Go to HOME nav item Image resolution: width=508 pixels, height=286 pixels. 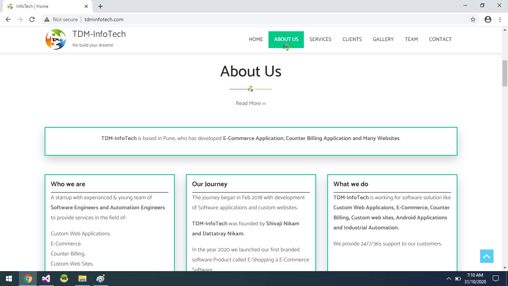pos(256,39)
